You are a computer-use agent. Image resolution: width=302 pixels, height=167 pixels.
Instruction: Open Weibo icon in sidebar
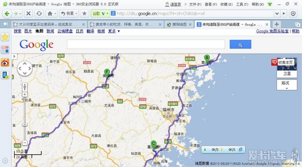[x=5, y=62]
